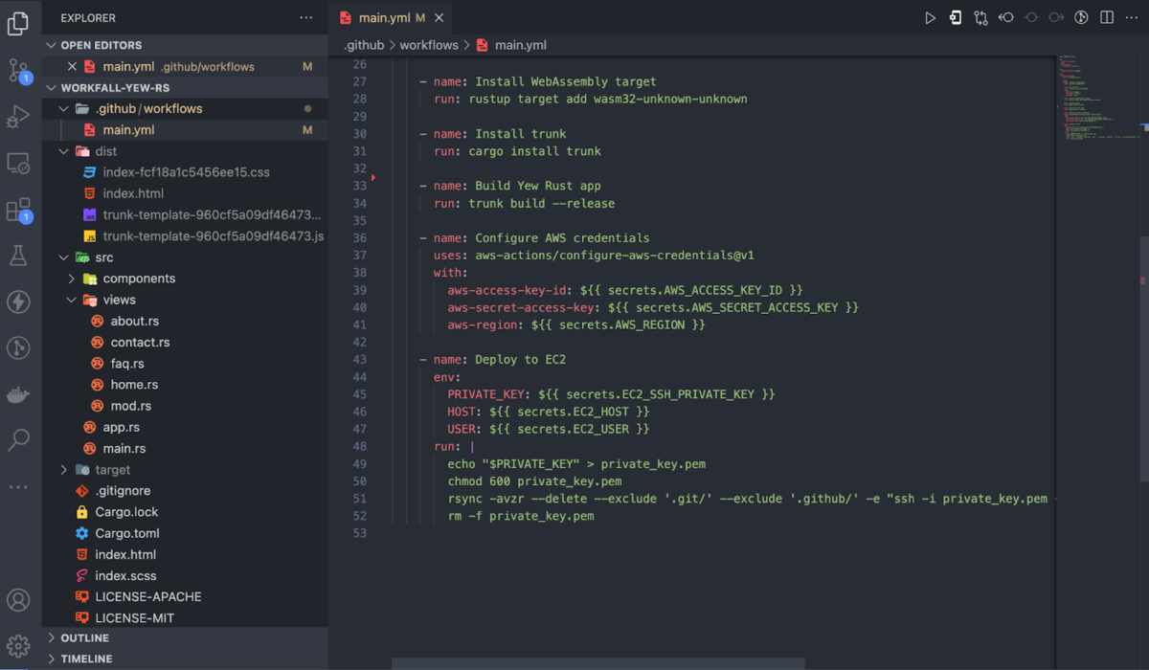Select the Run and Debug icon
The image size is (1149, 670).
pos(19,115)
